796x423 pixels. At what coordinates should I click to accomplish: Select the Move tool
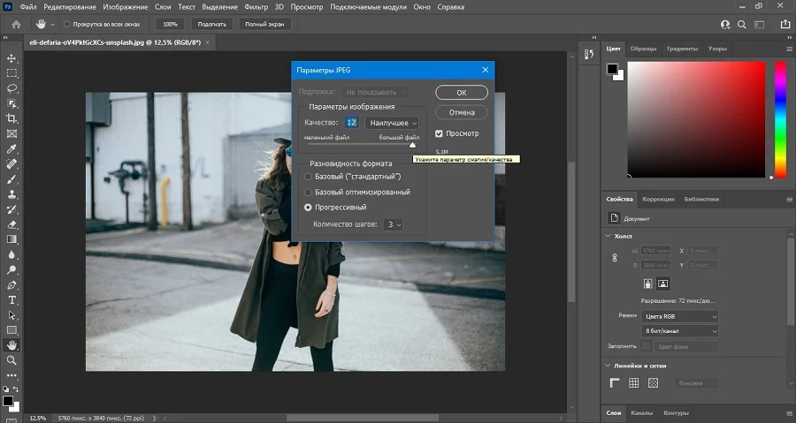point(11,58)
